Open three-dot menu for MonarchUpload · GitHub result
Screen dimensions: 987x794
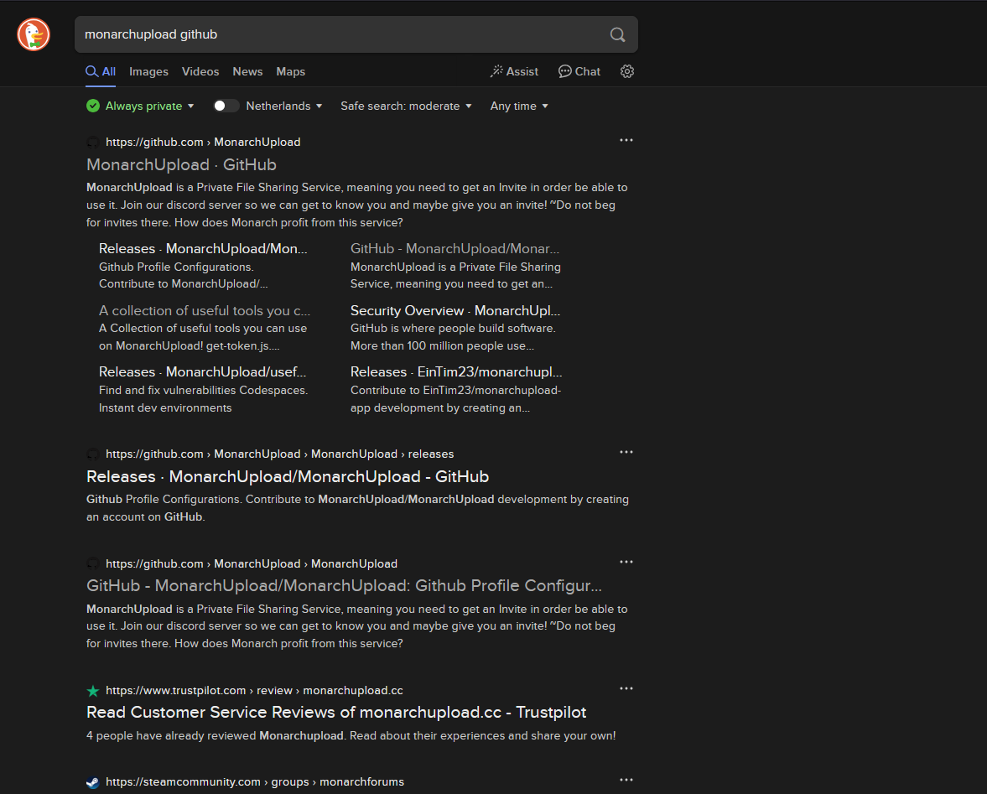pyautogui.click(x=626, y=140)
